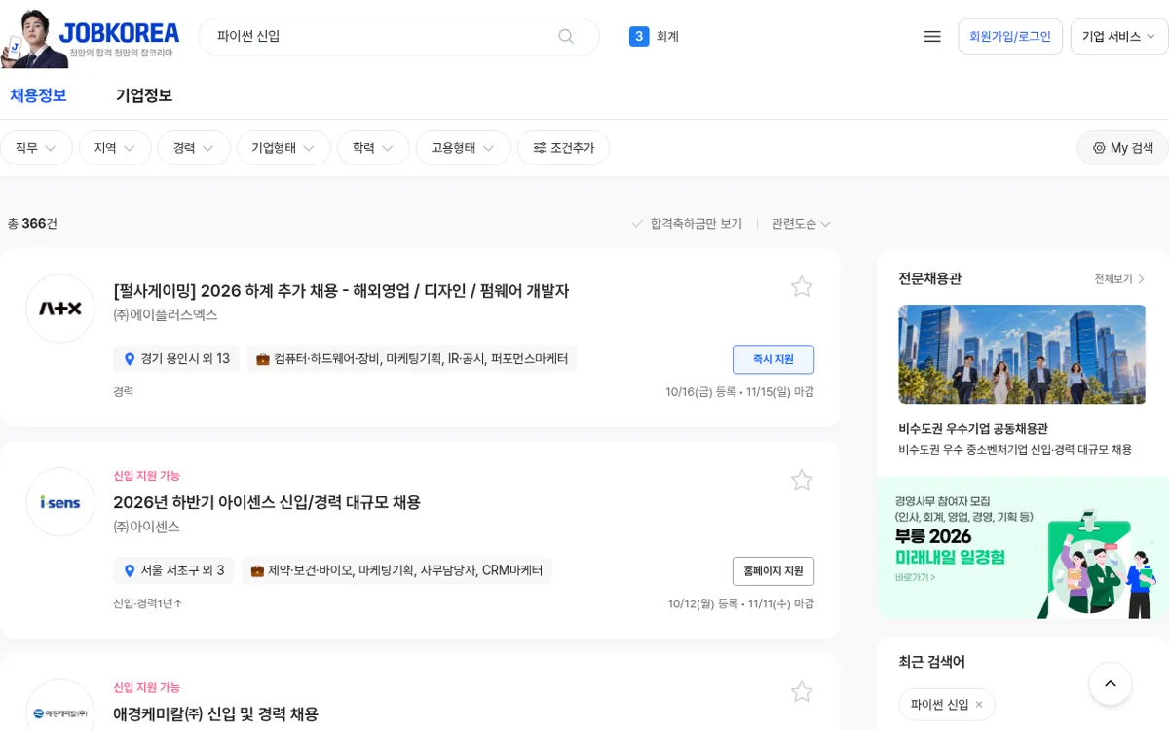Screen dimensions: 1169x730
Task: Open the hamburger menu icon
Action: (x=932, y=36)
